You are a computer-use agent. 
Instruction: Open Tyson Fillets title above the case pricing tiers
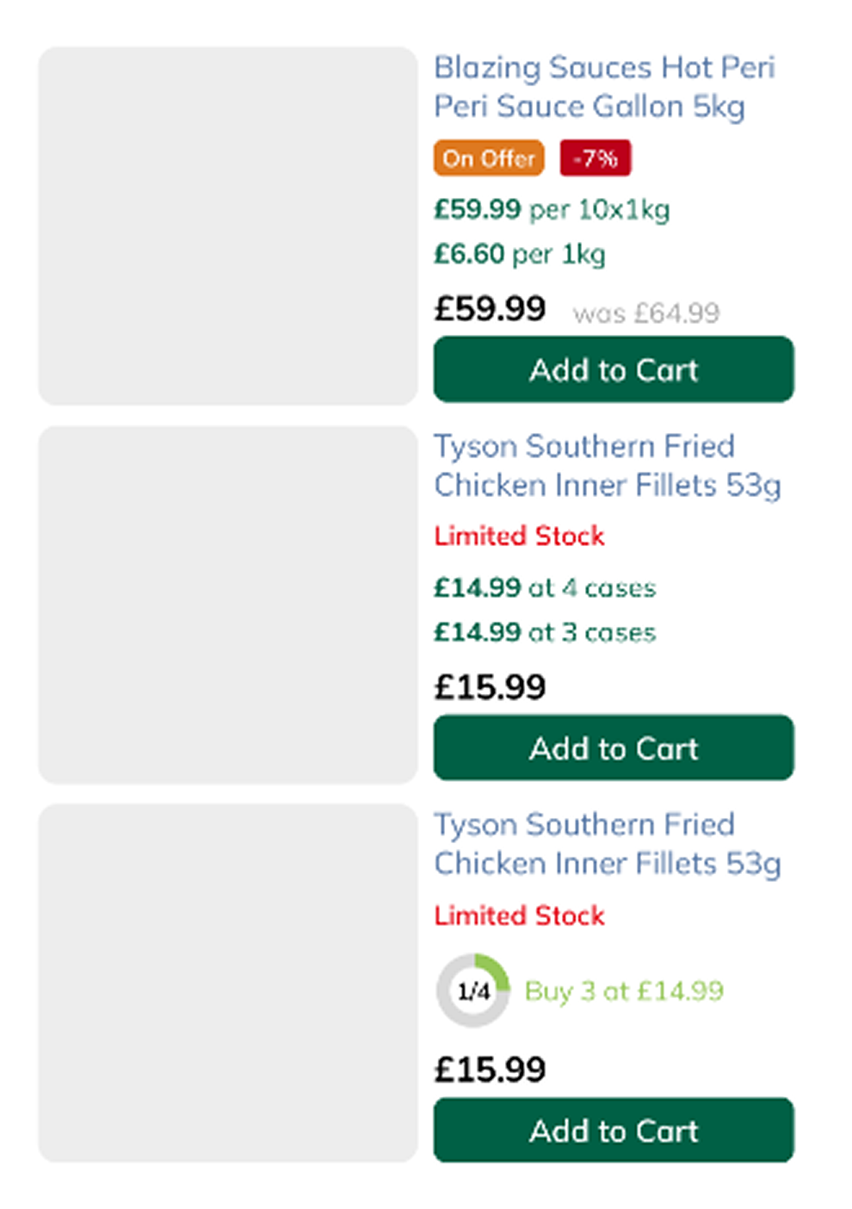606,465
